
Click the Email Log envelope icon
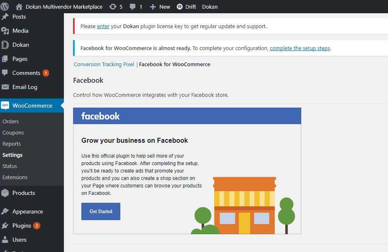5,87
